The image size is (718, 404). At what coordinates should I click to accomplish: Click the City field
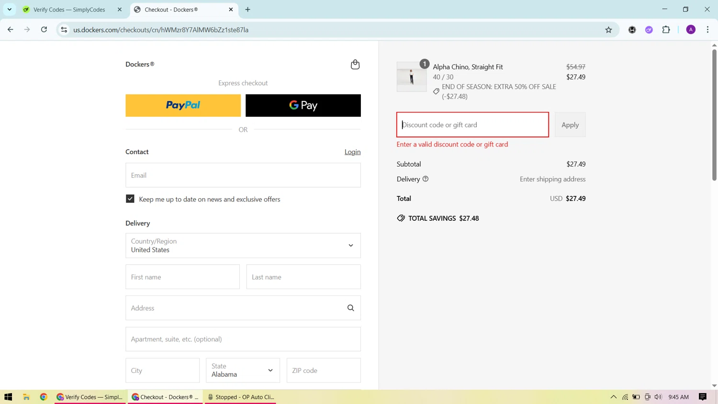coord(163,370)
